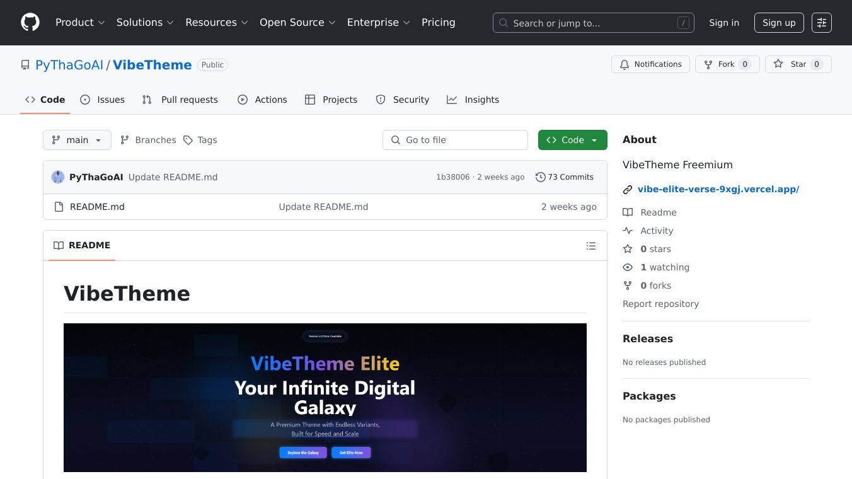
Task: Click the commit history clock icon
Action: [x=540, y=177]
